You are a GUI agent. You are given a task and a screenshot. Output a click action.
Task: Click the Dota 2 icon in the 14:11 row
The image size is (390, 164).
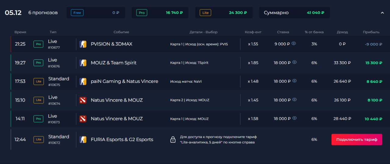(83, 119)
